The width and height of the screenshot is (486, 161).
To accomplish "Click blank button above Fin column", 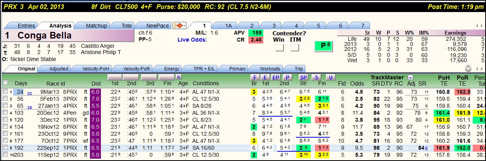I will (166, 77).
